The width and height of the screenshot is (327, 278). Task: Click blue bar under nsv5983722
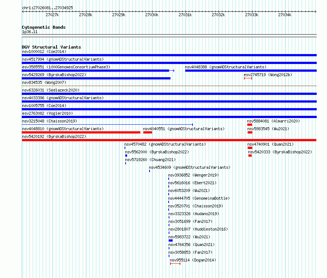pos(170,240)
